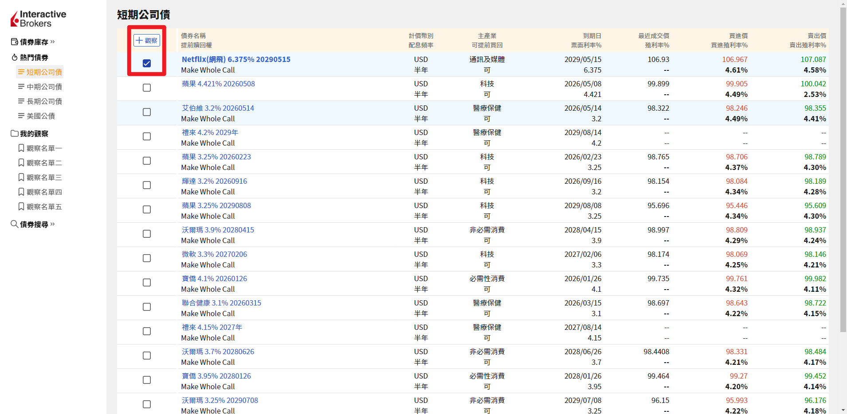This screenshot has width=847, height=414.
Task: Open the 微軟 3.3% 20270206 bond link
Action: 214,254
